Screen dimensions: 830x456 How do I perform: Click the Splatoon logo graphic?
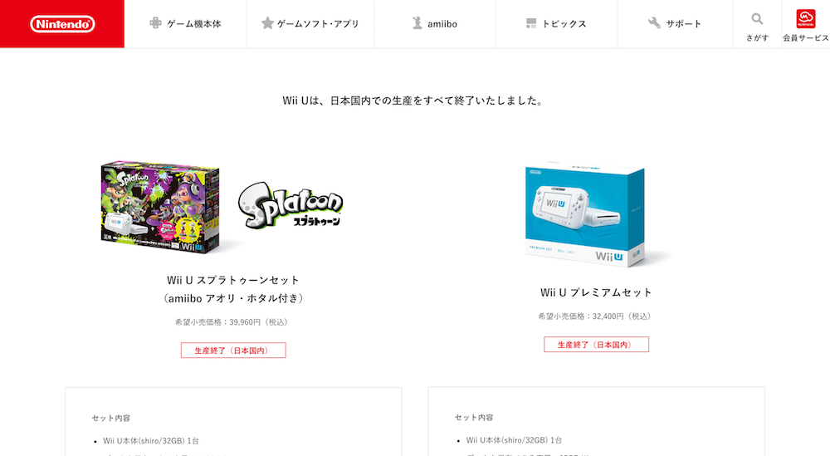(290, 205)
